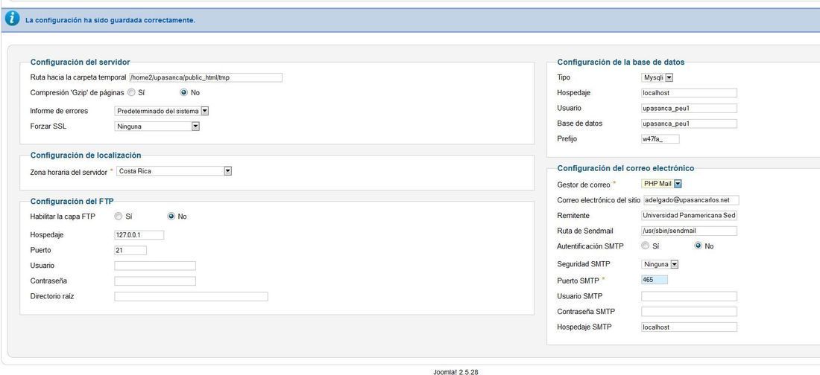Click the Joomla! 2.5.28 footer text

click(x=455, y=372)
